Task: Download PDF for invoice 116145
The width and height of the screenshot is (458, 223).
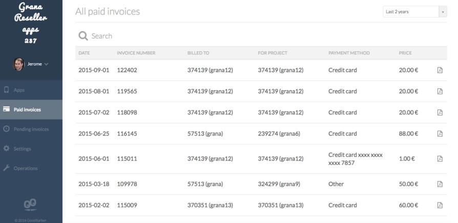Action: coord(440,134)
